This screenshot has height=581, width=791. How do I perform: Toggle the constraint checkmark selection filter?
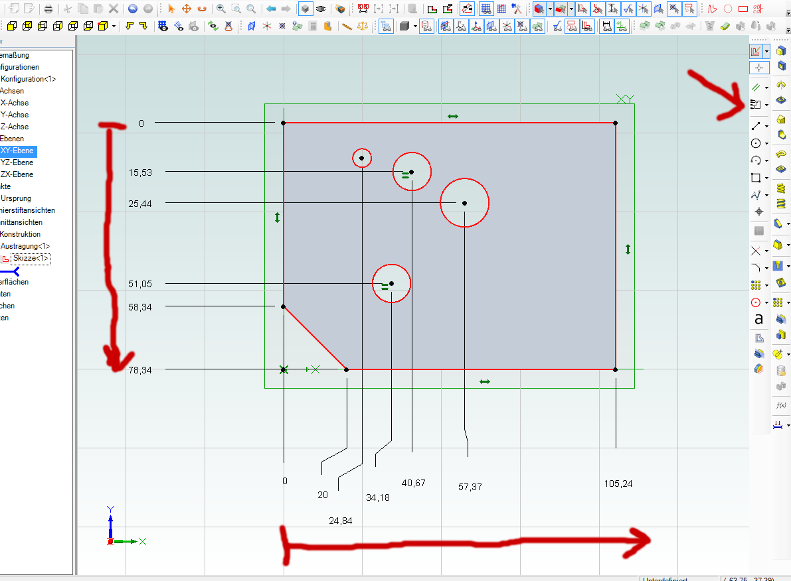[628, 9]
